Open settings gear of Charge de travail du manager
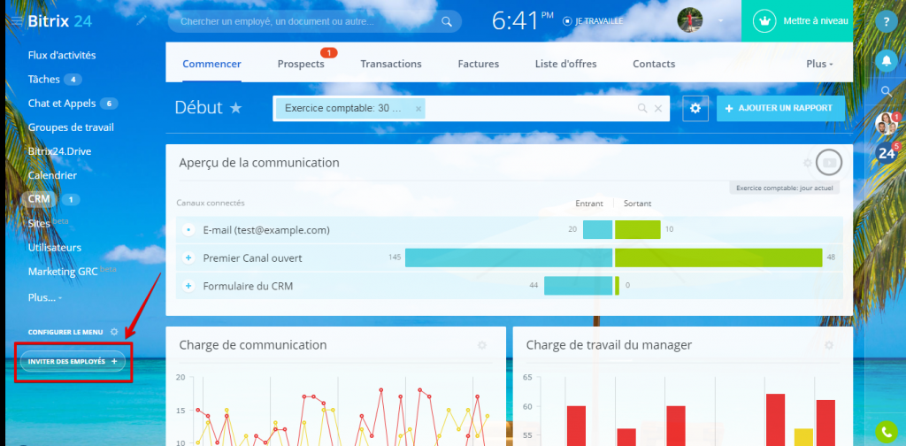This screenshot has width=906, height=446. (828, 345)
